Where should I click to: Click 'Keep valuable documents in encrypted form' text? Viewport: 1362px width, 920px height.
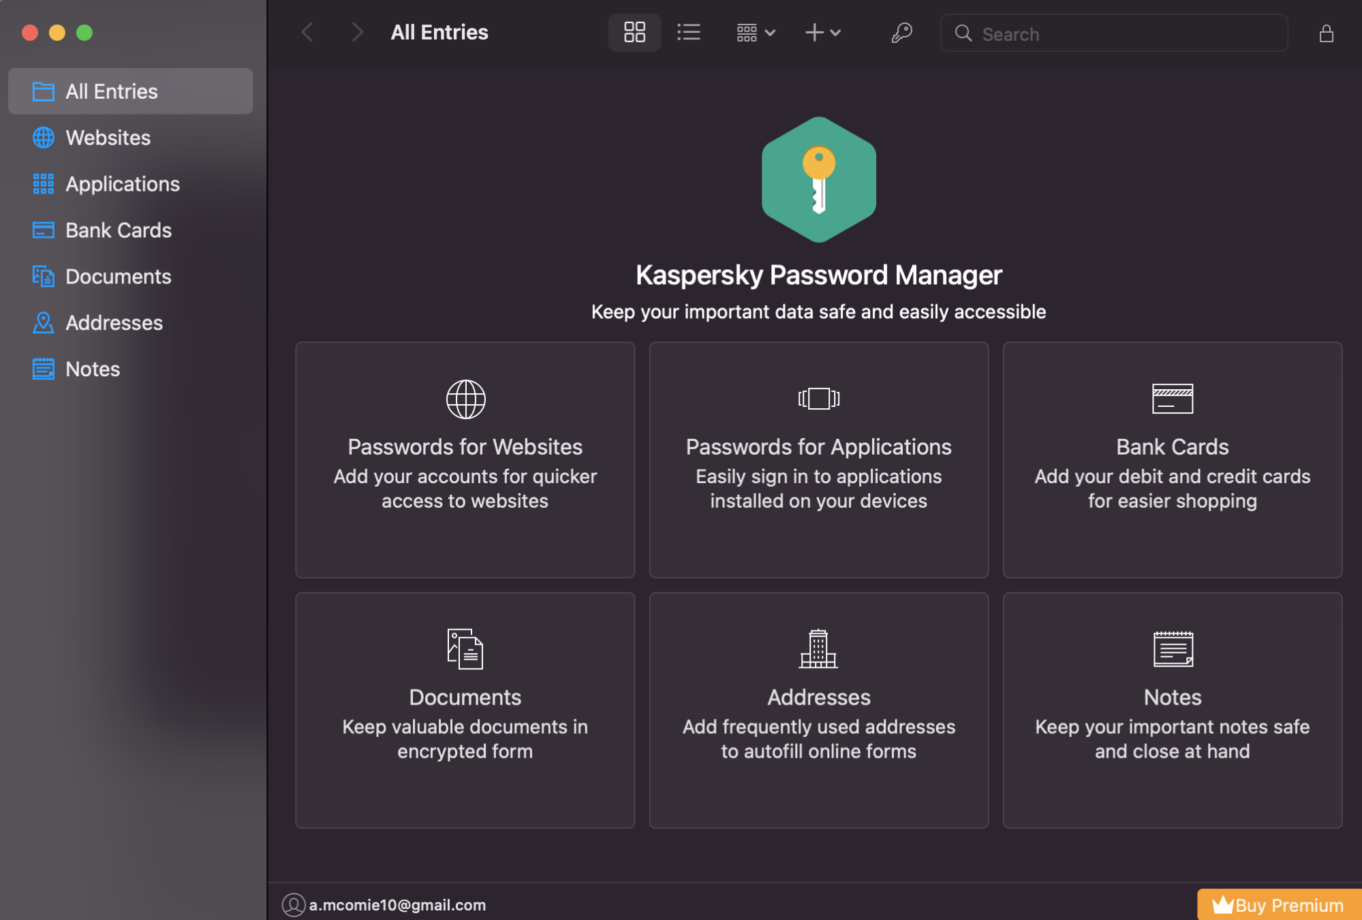tap(465, 739)
